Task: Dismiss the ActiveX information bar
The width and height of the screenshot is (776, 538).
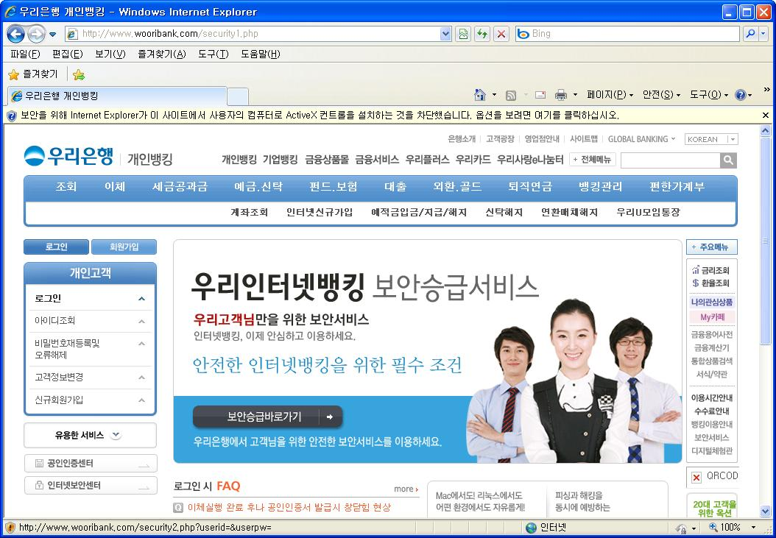Action: click(x=766, y=116)
